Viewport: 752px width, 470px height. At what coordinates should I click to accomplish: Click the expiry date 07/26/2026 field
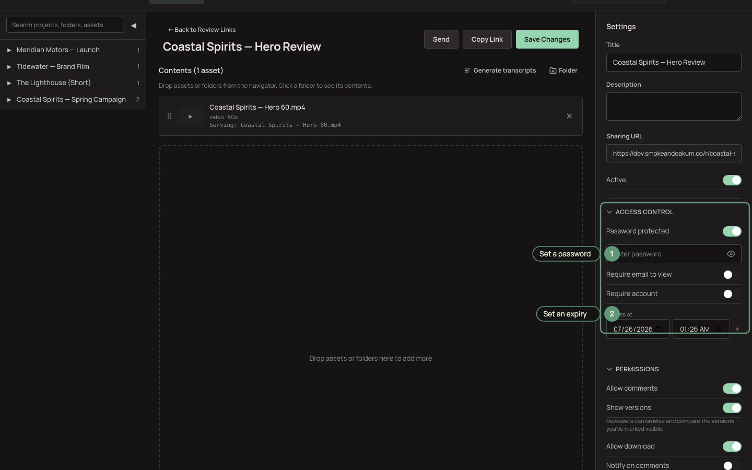638,329
